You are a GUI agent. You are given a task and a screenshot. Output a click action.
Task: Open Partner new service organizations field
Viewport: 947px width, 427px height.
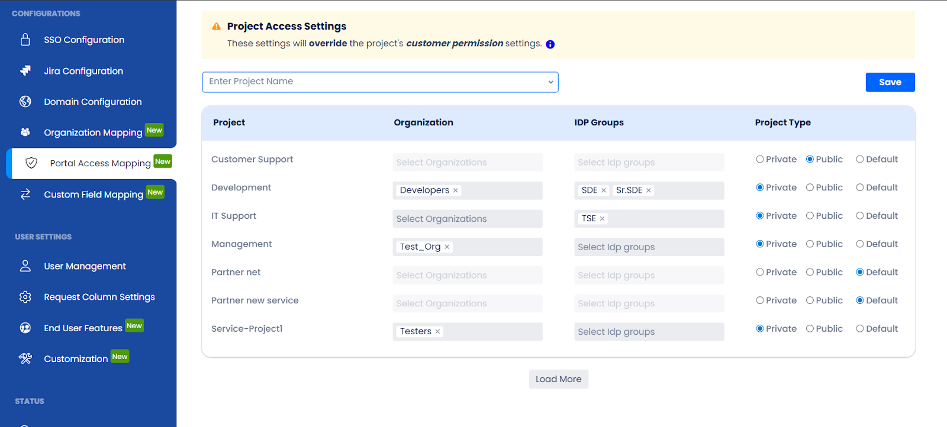468,303
